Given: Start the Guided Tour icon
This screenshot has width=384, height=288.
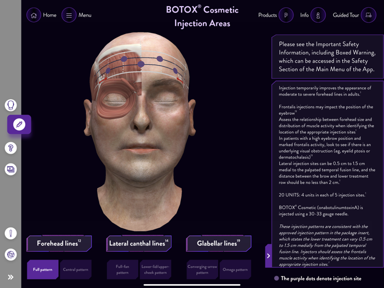Looking at the screenshot, I should [368, 15].
